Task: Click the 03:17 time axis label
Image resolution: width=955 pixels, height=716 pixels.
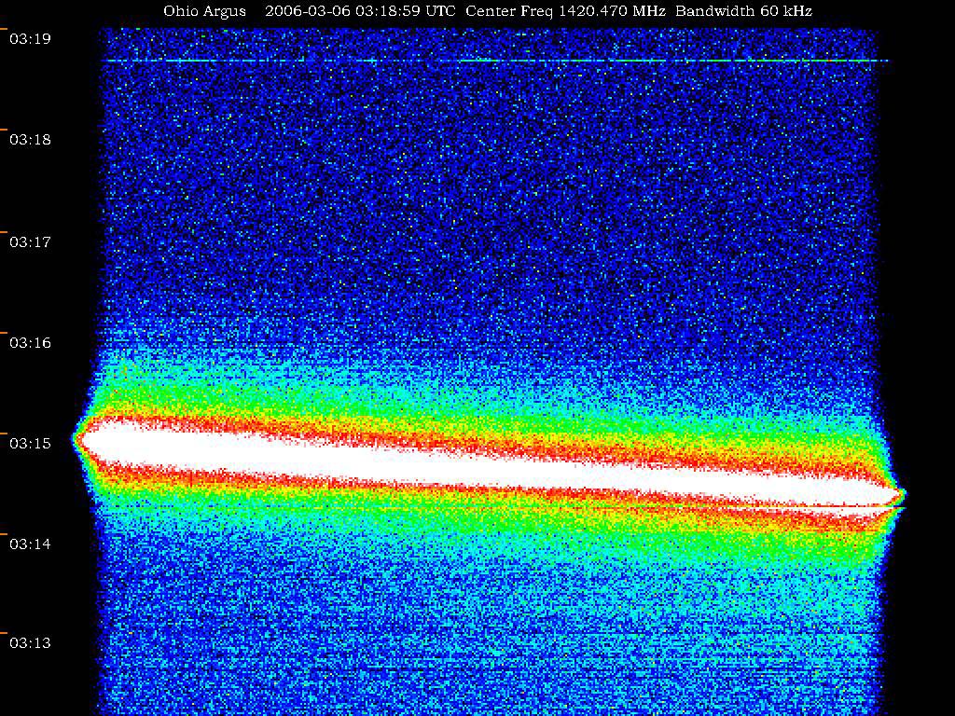Action: pos(30,242)
